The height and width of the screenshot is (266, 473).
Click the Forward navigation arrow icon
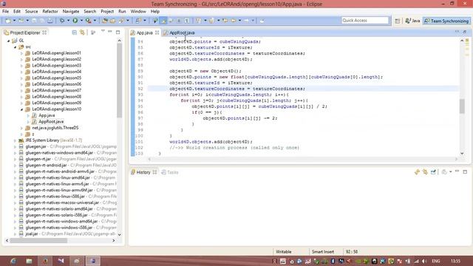point(246,21)
